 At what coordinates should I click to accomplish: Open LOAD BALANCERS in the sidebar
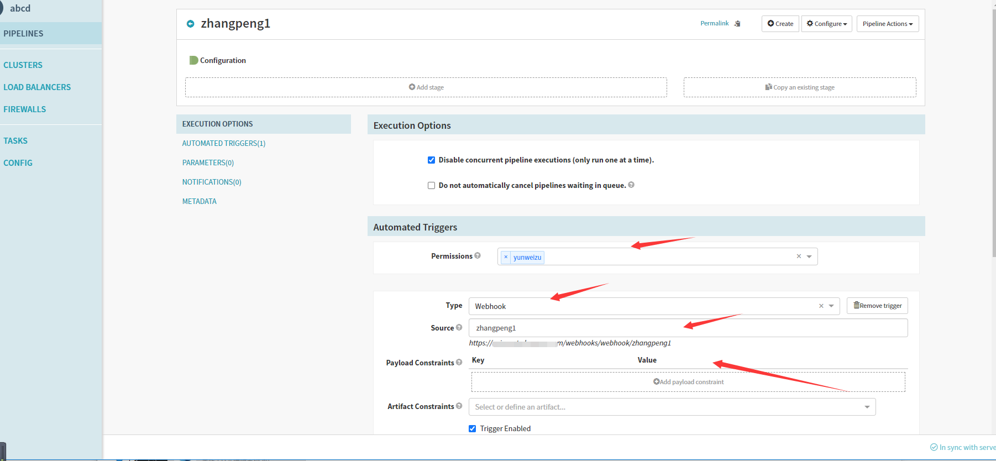tap(37, 87)
